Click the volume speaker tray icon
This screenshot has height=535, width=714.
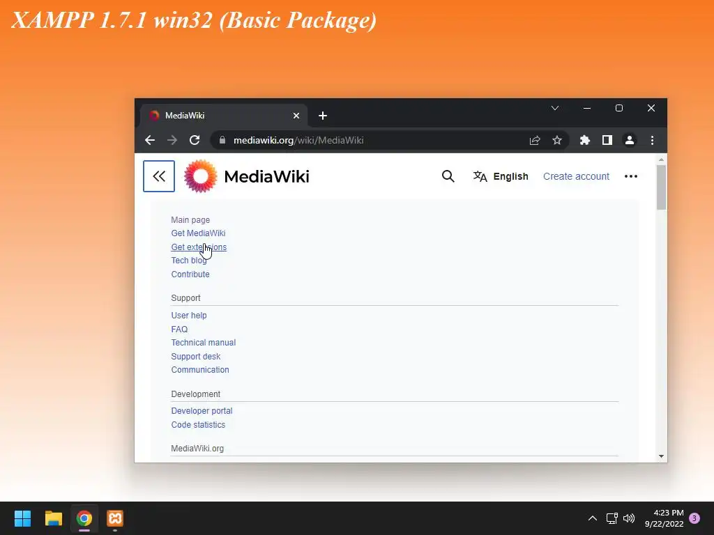pos(629,518)
